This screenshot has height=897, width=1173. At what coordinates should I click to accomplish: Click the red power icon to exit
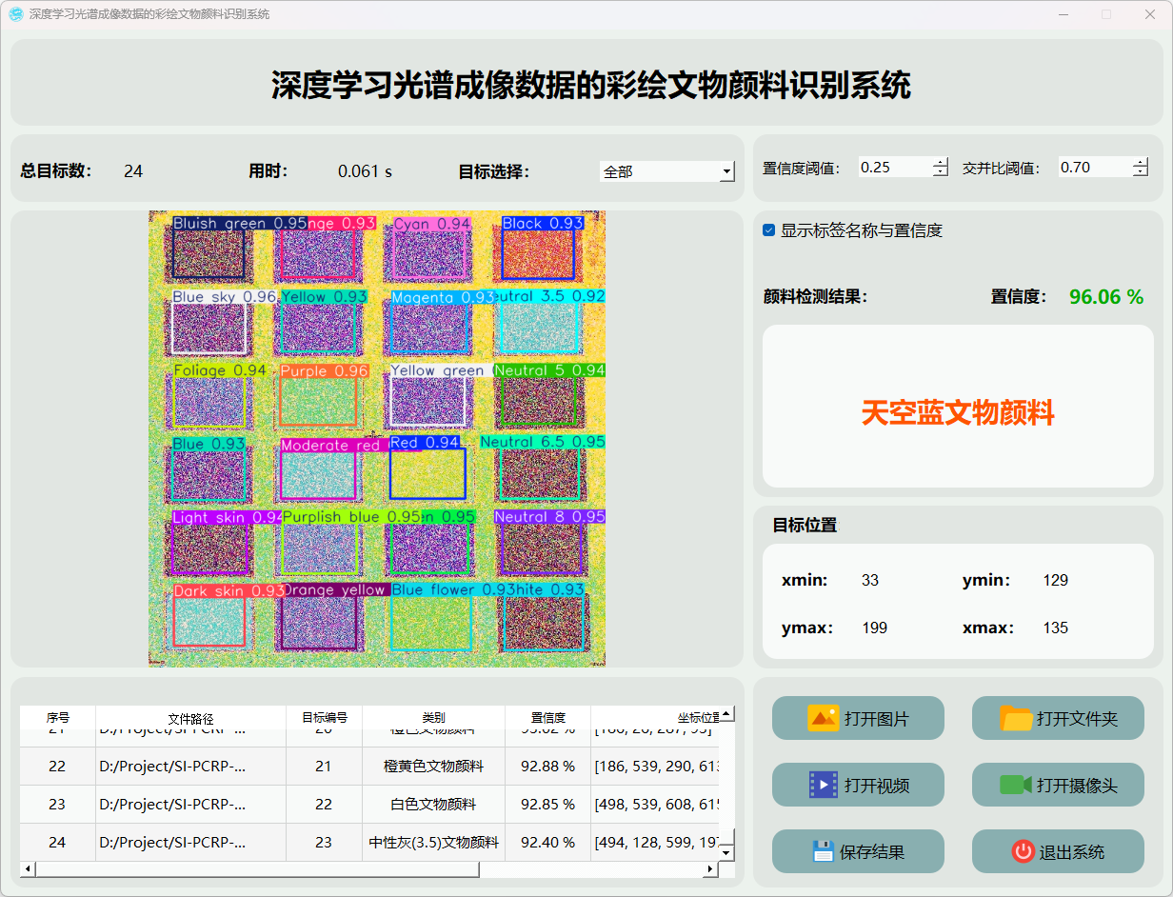click(1023, 851)
